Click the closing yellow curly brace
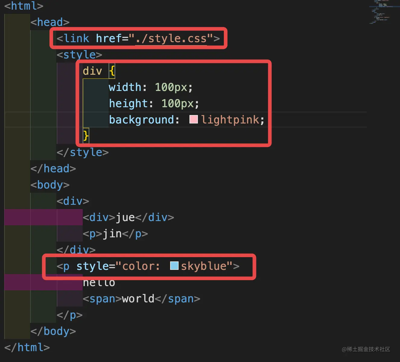This screenshot has width=400, height=362. (x=86, y=136)
